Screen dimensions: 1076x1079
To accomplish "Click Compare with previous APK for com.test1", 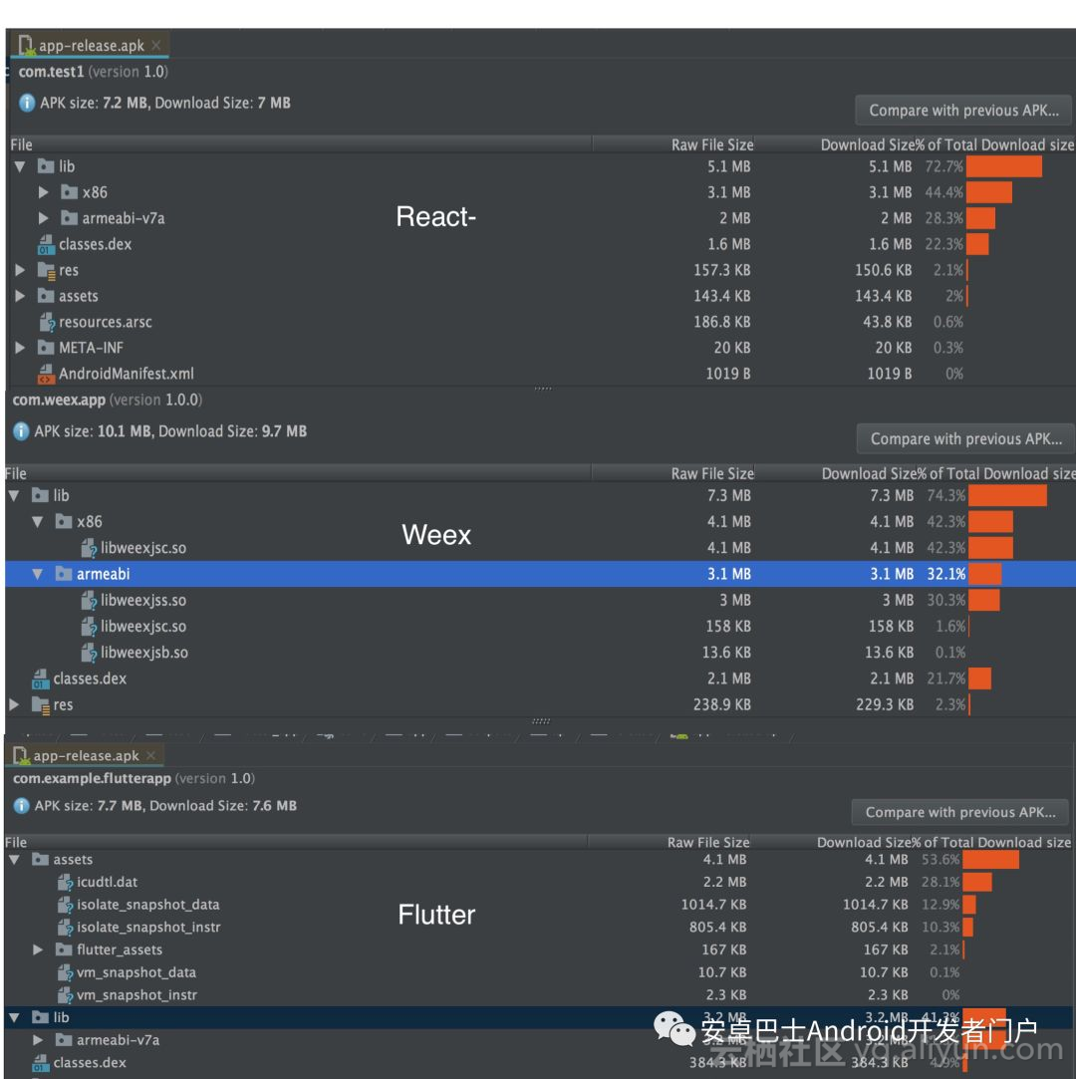I will (x=963, y=111).
